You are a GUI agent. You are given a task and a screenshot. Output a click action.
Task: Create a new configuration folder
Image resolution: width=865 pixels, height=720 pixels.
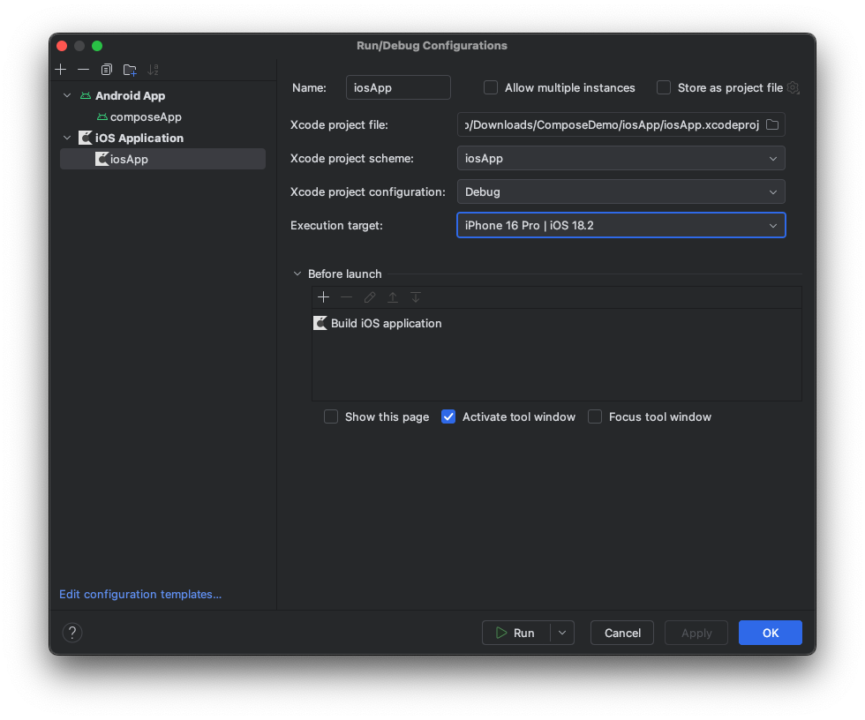tap(130, 70)
